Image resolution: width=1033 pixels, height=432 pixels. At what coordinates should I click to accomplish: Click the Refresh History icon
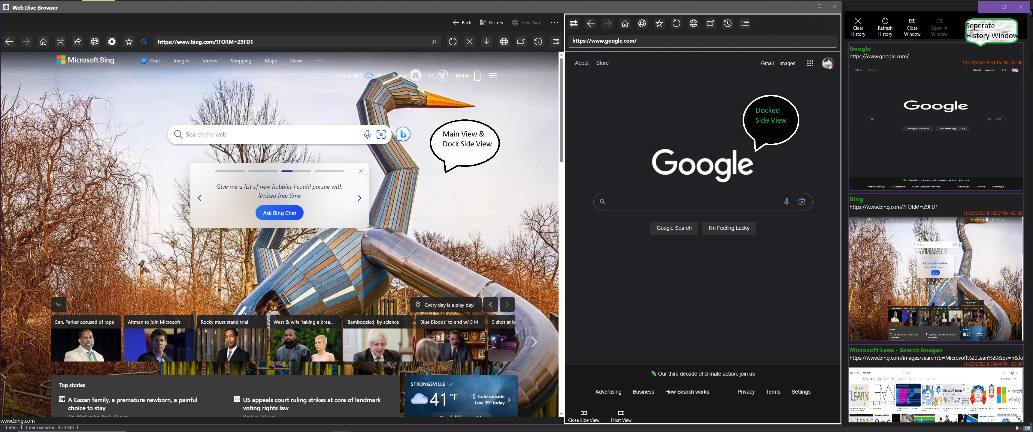point(885,21)
